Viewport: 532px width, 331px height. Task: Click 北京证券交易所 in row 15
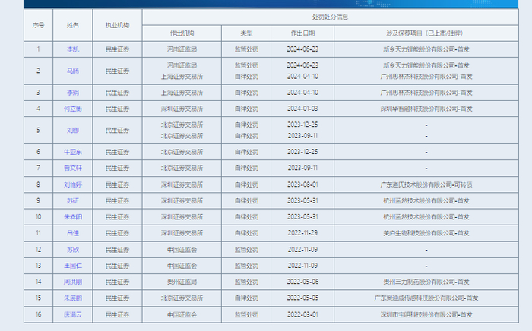[x=182, y=298]
